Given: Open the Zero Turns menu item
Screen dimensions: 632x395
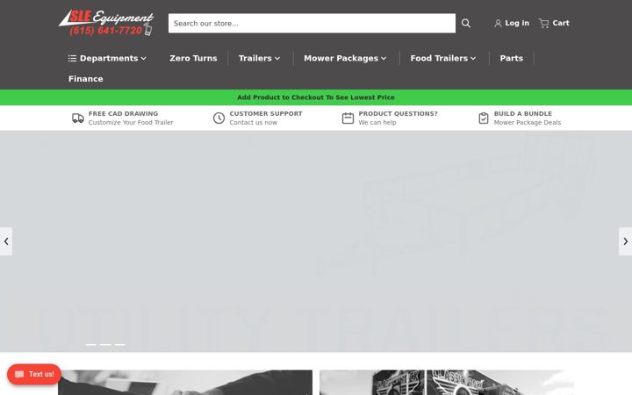Looking at the screenshot, I should click(193, 59).
